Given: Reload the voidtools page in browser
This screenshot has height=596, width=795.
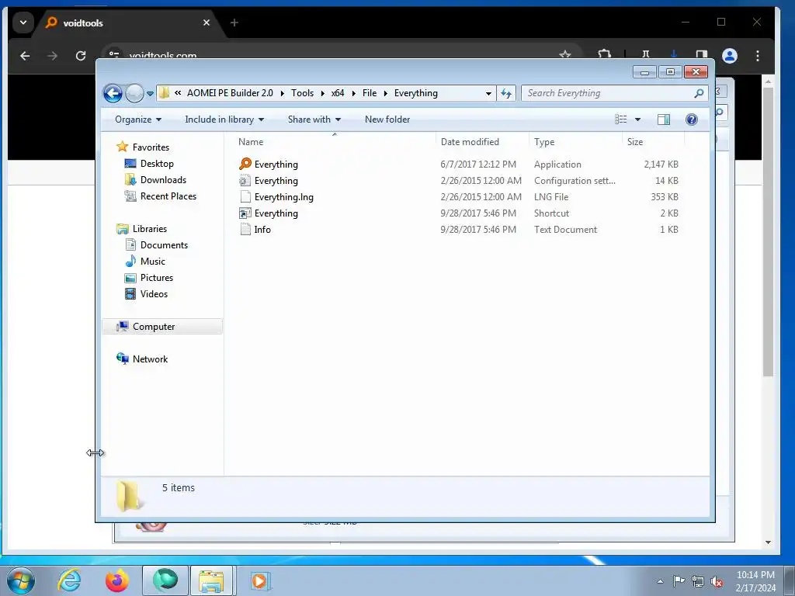Looking at the screenshot, I should tap(81, 56).
